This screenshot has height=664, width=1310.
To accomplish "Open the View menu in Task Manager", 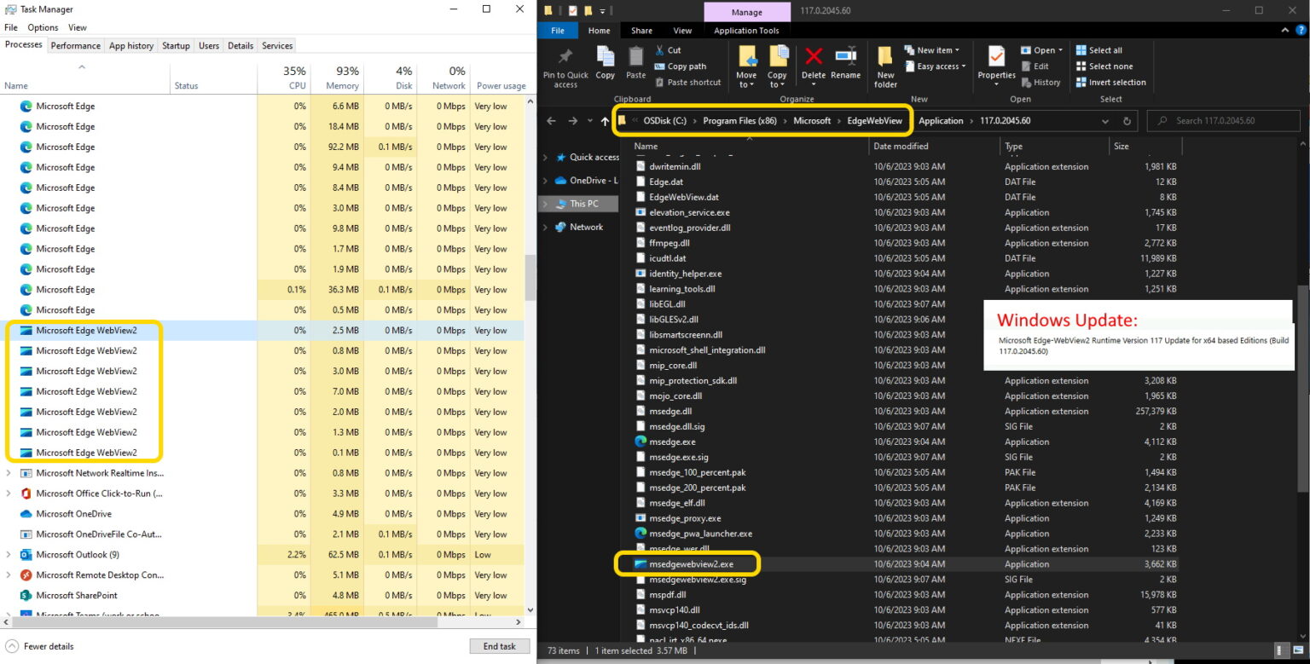I will tap(78, 26).
